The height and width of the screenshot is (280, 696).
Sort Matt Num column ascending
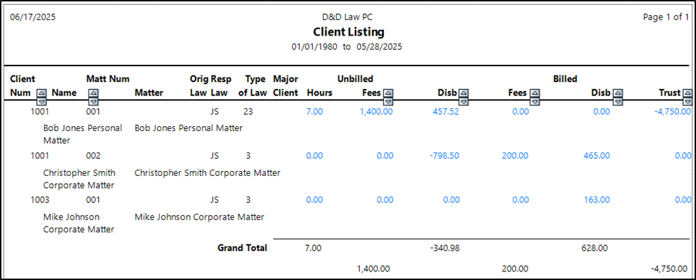tap(94, 93)
